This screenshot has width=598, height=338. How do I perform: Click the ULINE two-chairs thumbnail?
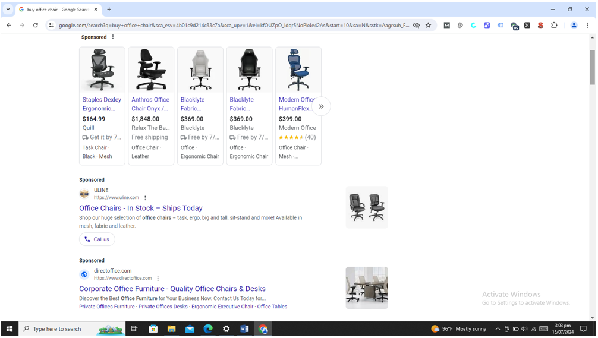[x=367, y=207]
